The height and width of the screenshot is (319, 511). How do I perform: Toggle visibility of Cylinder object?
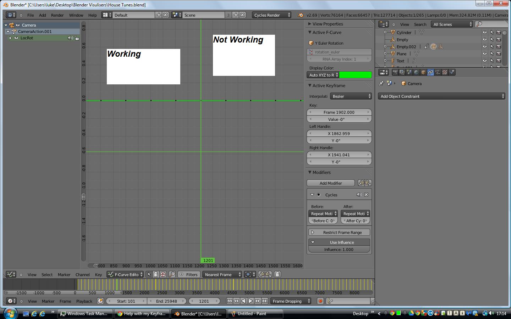click(x=485, y=32)
